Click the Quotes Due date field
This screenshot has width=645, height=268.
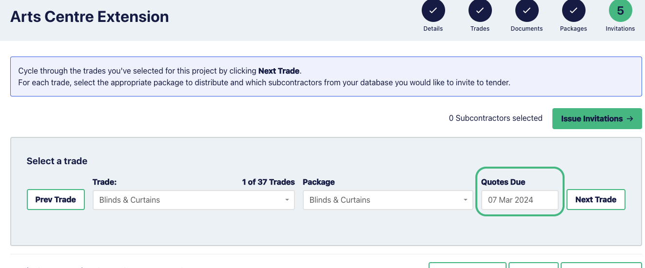(520, 200)
